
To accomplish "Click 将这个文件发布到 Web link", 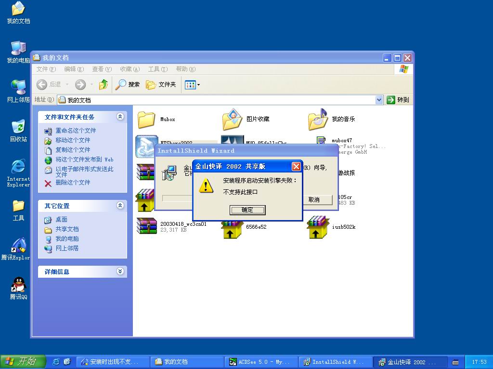I will click(x=84, y=160).
